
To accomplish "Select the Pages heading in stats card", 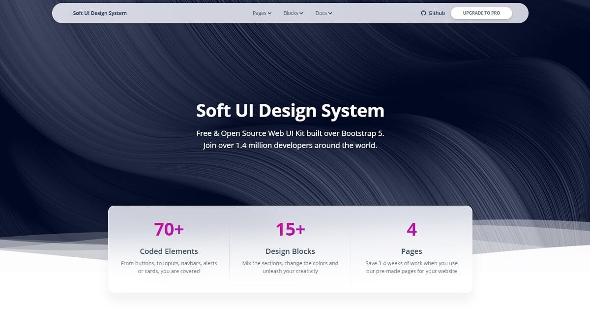I will pyautogui.click(x=412, y=251).
